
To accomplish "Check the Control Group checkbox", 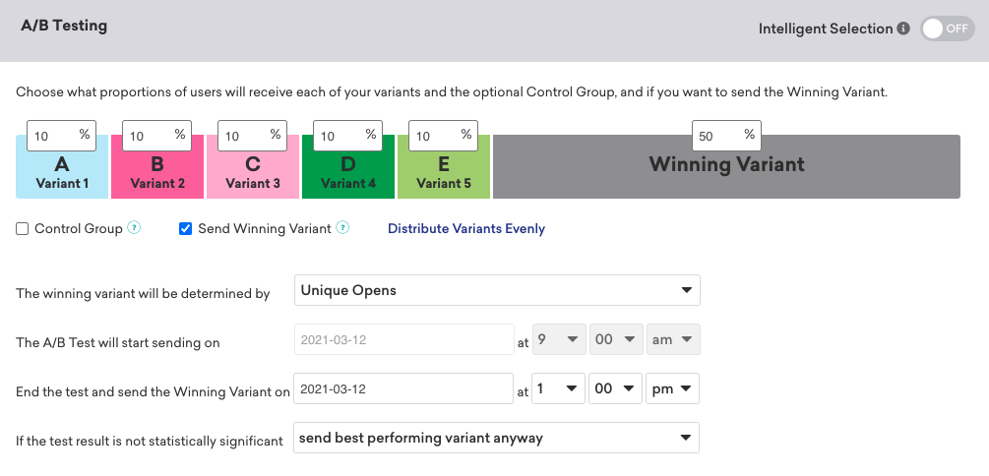I will (22, 229).
